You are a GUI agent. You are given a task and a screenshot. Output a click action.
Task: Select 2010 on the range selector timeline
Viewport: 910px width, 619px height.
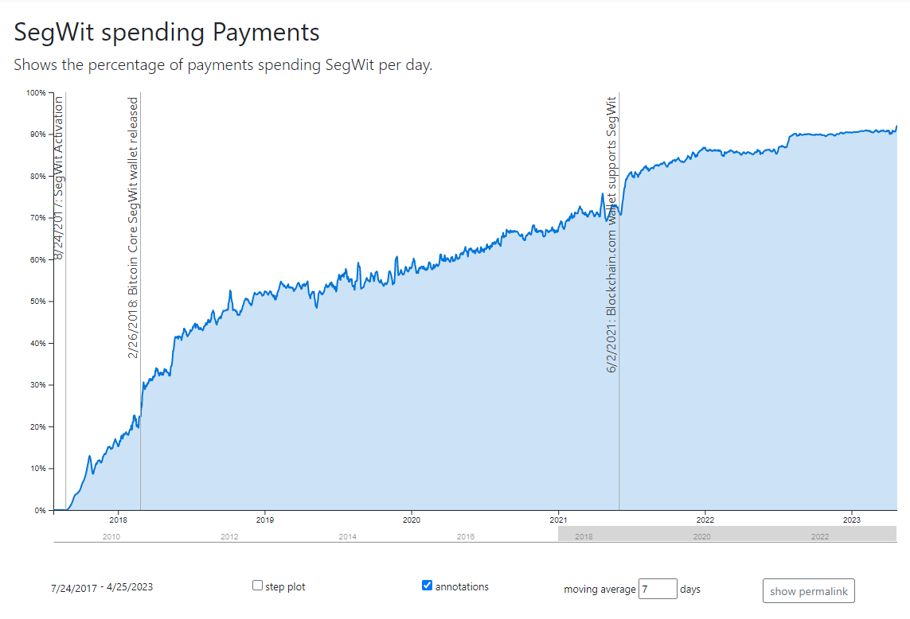coord(111,537)
